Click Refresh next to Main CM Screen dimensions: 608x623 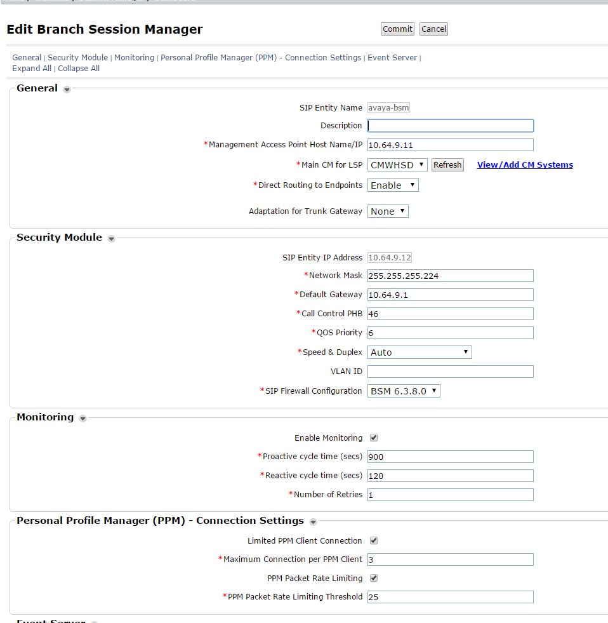447,165
